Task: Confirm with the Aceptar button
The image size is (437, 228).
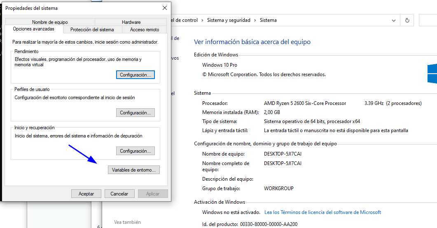Action: point(86,194)
